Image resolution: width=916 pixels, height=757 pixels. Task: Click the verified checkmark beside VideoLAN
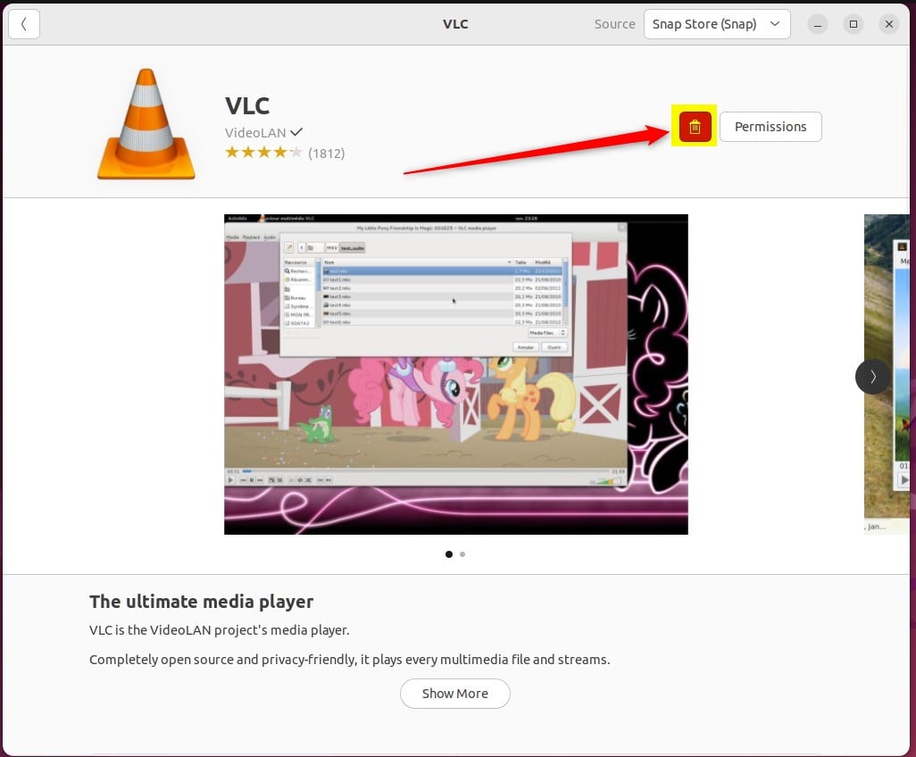[296, 132]
